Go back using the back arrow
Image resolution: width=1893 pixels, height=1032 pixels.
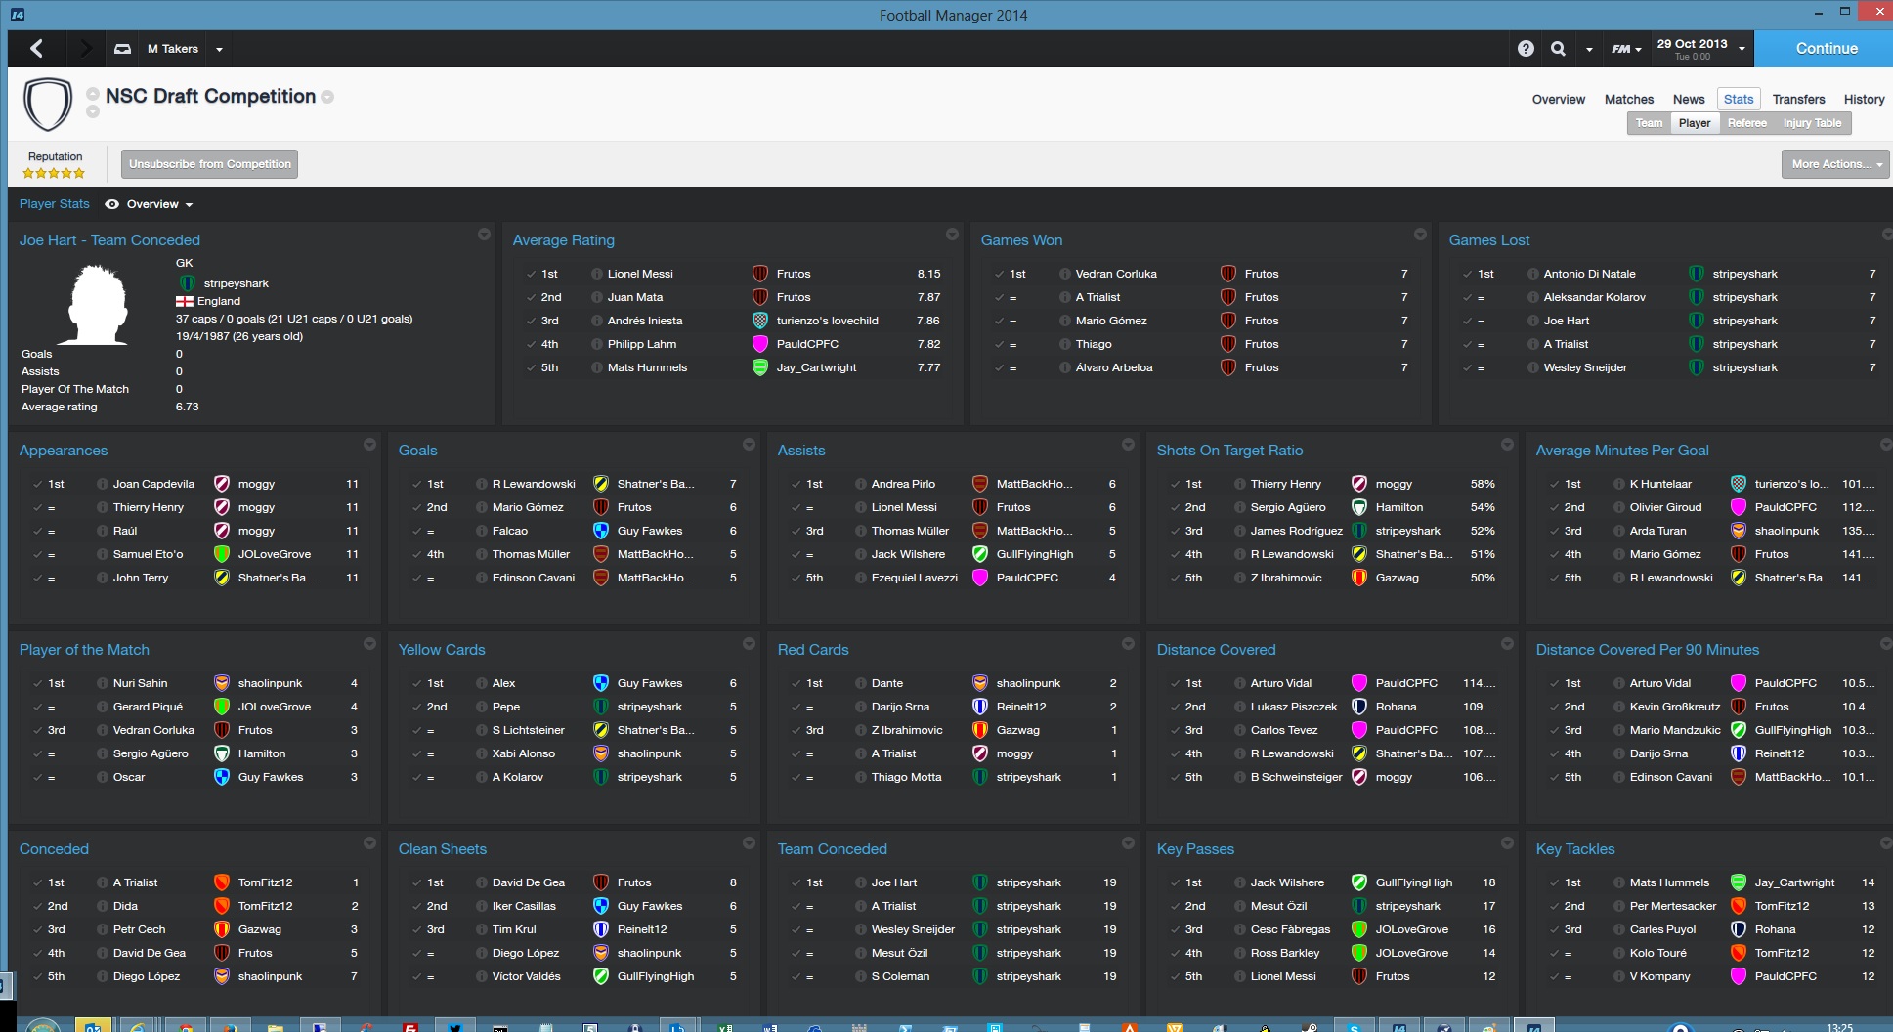tap(36, 48)
